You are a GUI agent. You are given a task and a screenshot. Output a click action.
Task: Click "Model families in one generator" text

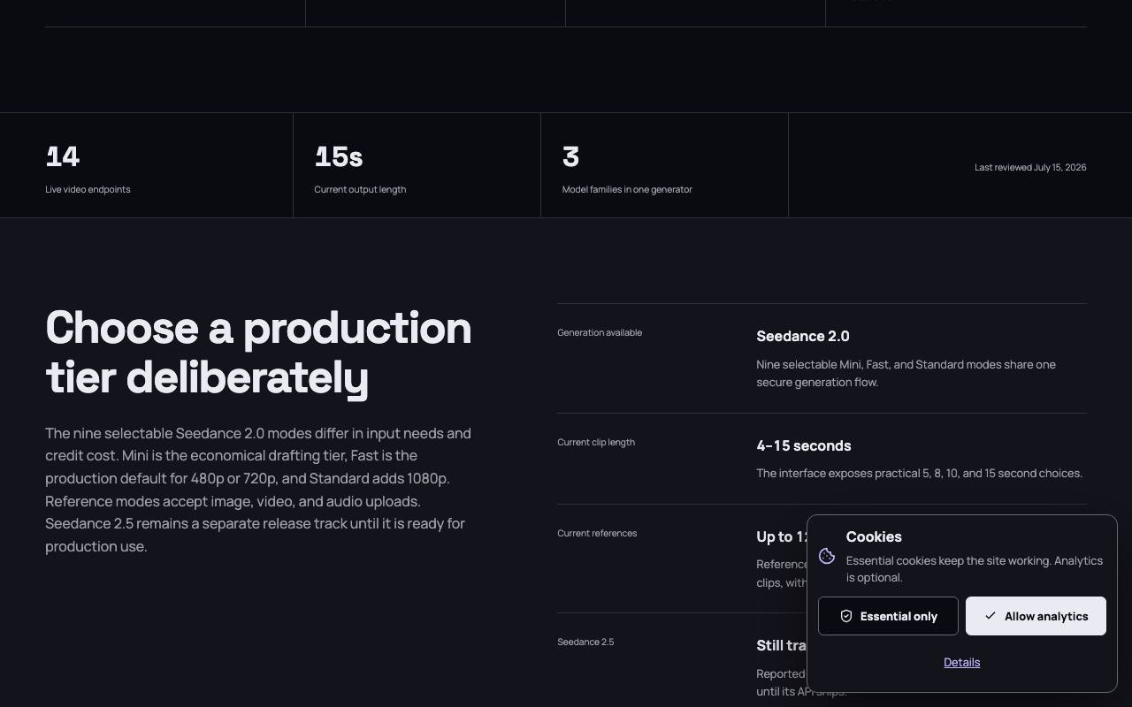coord(627,189)
